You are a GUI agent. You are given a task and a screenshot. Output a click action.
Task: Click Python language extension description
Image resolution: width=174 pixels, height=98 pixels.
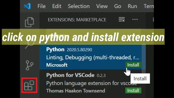[x=92, y=83]
